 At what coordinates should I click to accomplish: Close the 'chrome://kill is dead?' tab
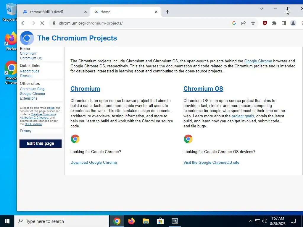(86, 12)
